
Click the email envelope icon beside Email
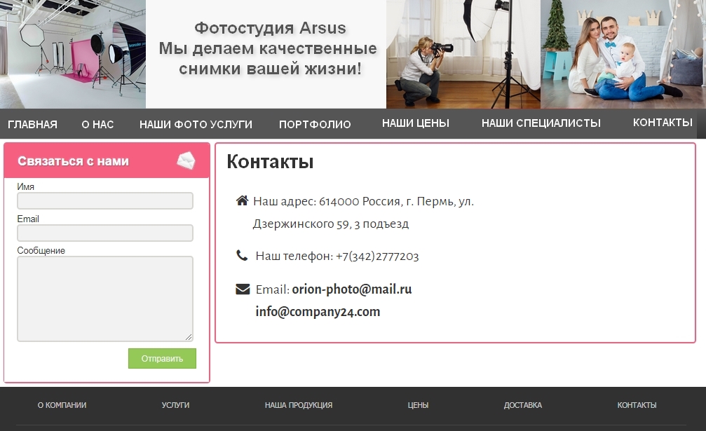click(243, 289)
